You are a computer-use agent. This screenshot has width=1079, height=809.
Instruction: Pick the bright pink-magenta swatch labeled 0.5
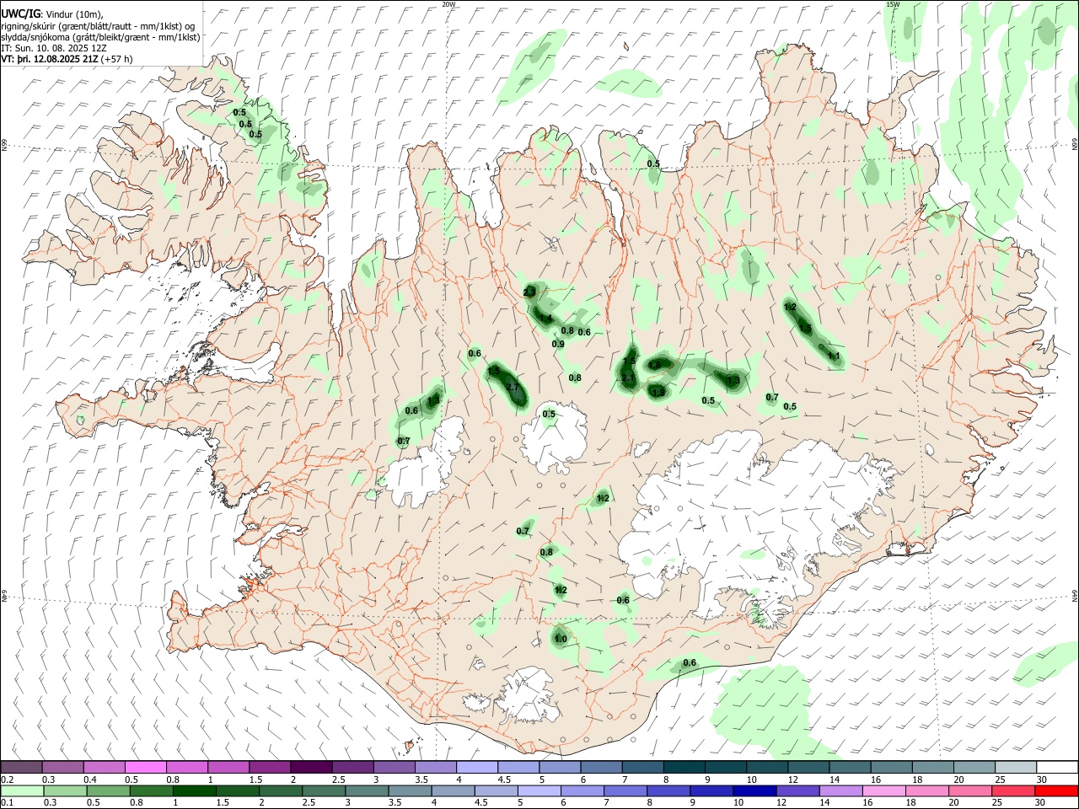(x=145, y=767)
